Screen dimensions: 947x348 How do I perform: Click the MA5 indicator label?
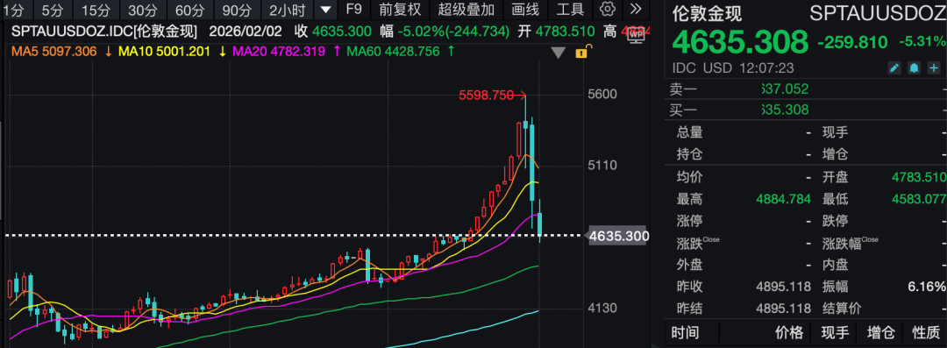click(54, 52)
